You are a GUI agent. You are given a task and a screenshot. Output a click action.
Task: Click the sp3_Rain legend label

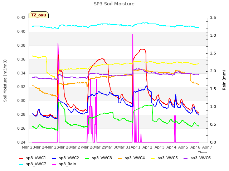(x=68, y=164)
